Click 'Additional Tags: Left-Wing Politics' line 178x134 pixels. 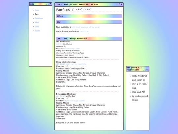pos(71,80)
